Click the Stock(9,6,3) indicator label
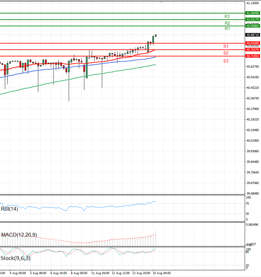Image resolution: width=261 pixels, height=277 pixels. pyautogui.click(x=16, y=258)
